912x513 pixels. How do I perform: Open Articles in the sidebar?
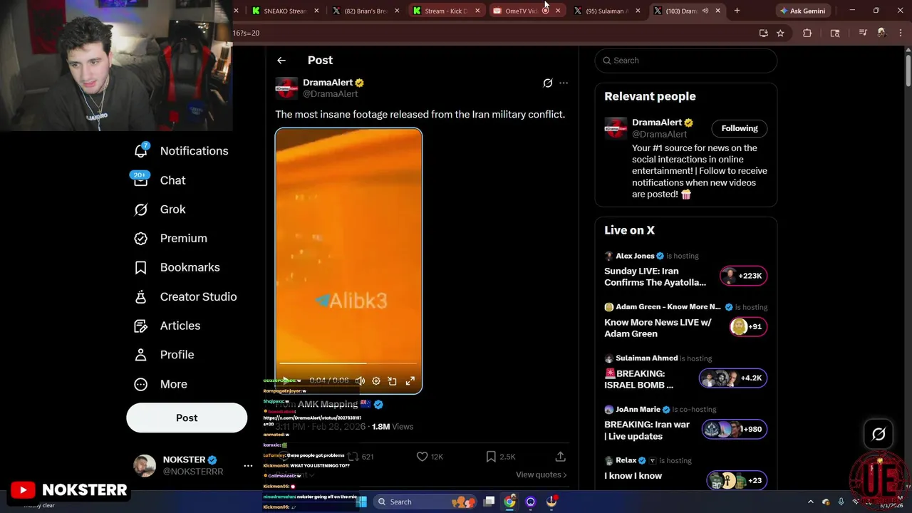click(x=168, y=326)
